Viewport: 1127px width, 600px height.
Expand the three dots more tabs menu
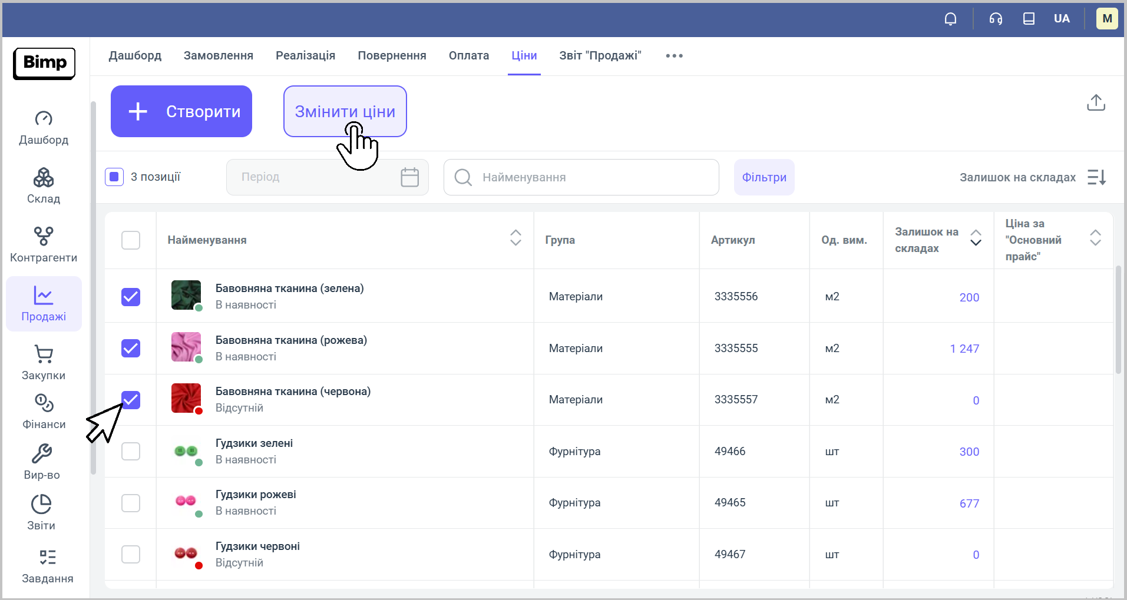(674, 56)
